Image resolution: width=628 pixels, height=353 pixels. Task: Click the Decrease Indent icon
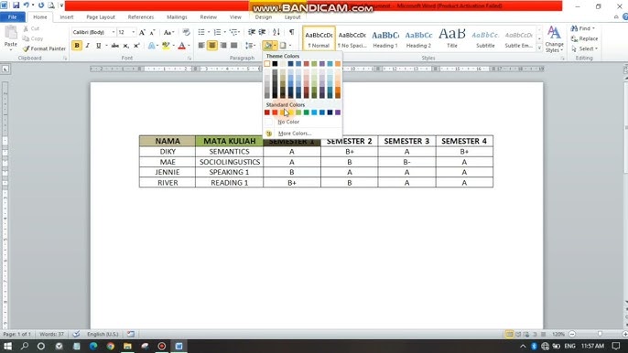click(252, 32)
